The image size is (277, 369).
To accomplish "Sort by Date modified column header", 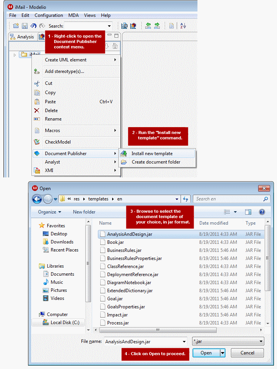I will [x=214, y=223].
